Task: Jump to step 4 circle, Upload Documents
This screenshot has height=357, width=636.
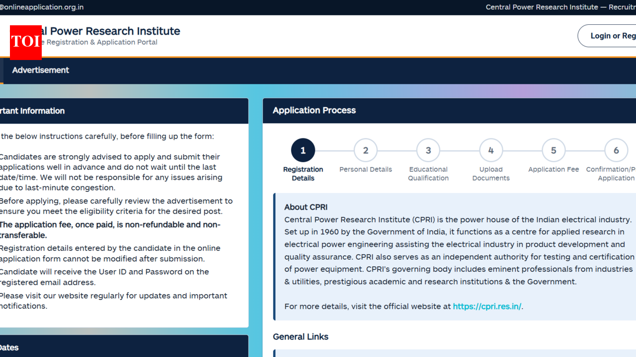Action: click(491, 150)
